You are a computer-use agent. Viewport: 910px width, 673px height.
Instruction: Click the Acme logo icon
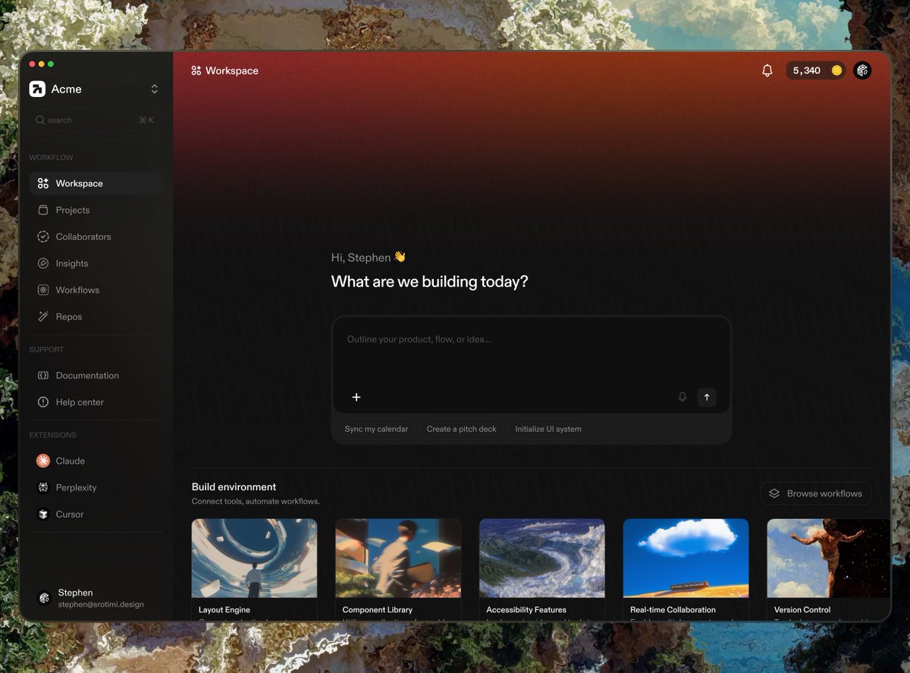click(37, 89)
